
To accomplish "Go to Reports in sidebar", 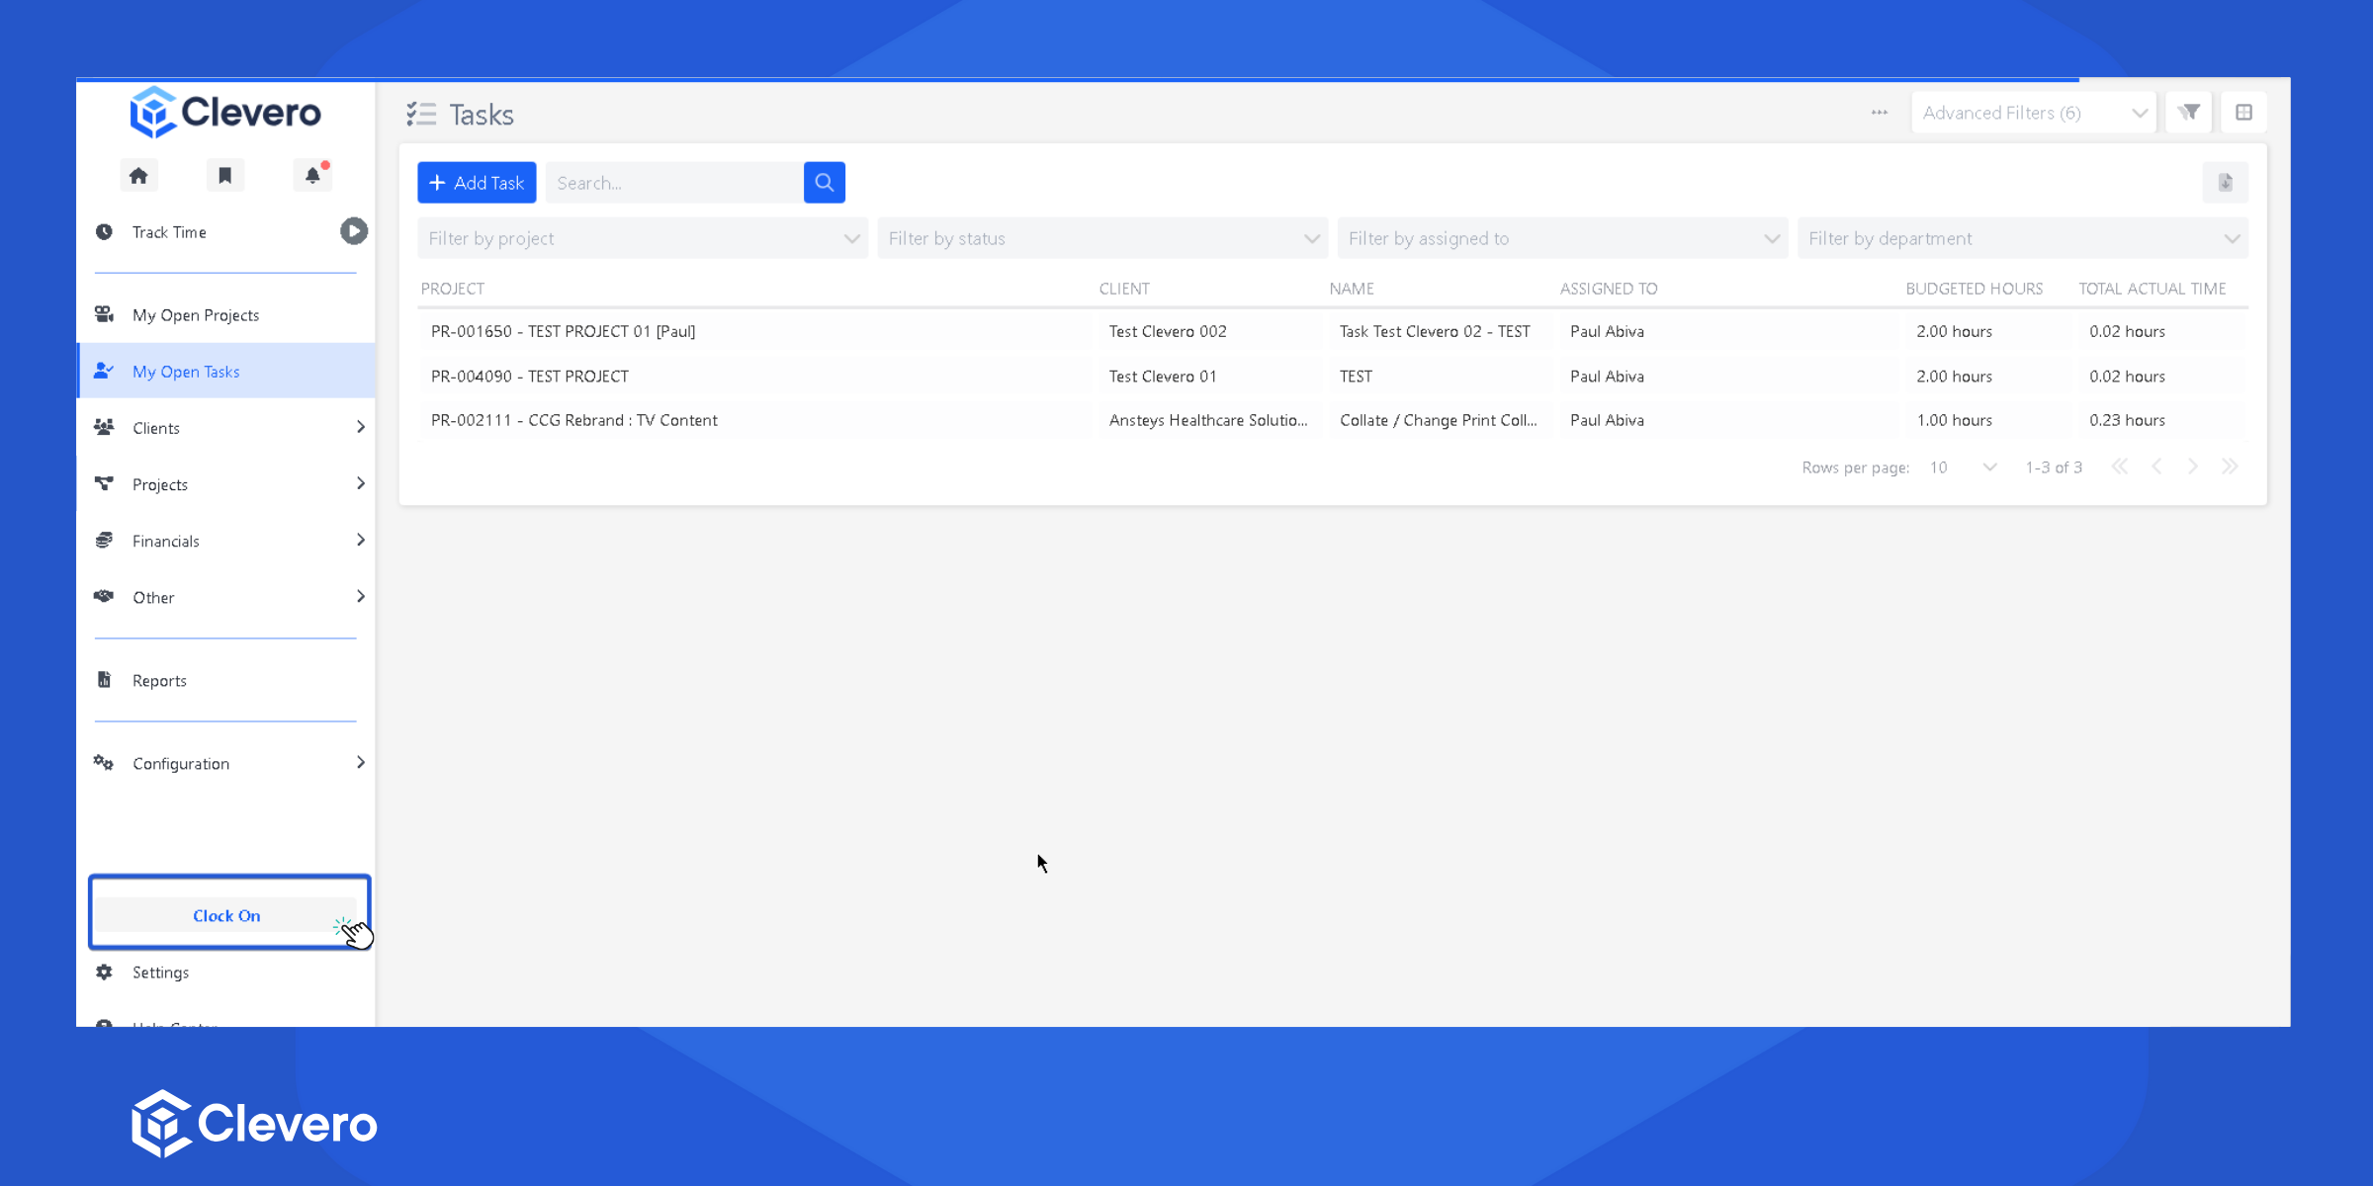I will pos(159,681).
